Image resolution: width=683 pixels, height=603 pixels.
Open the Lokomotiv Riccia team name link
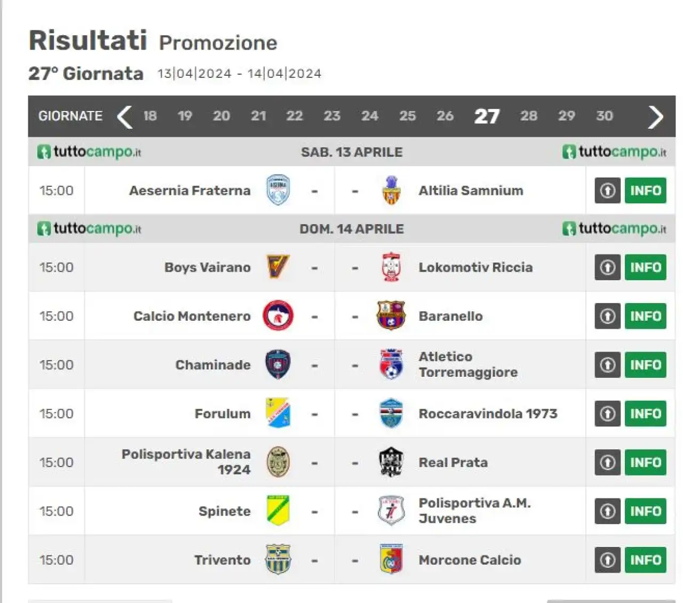point(475,267)
